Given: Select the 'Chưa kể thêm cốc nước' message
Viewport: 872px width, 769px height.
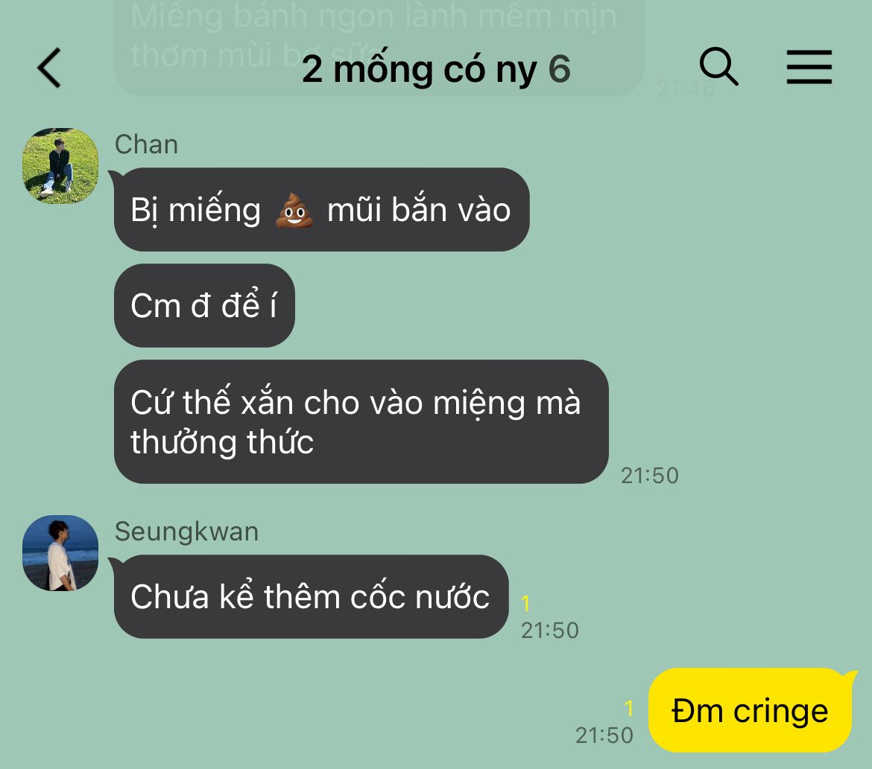Looking at the screenshot, I should point(311,597).
